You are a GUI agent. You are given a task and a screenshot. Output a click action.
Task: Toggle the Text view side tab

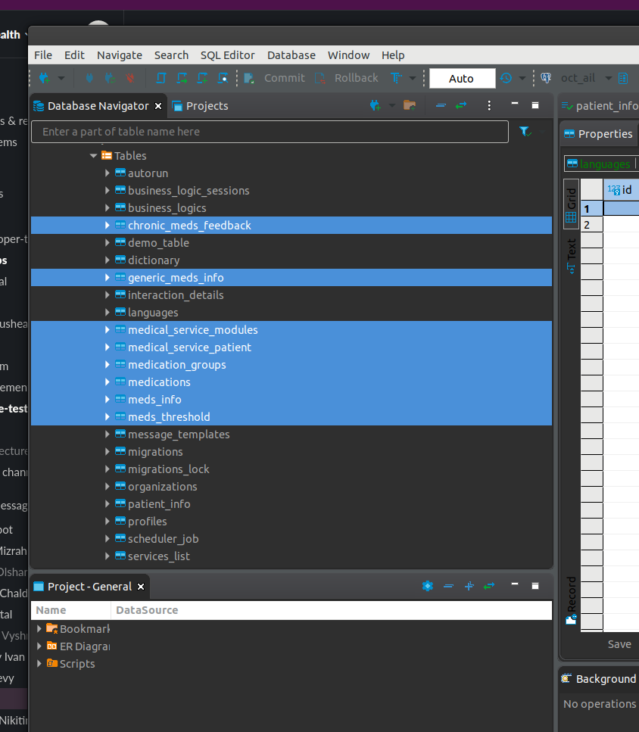[572, 255]
